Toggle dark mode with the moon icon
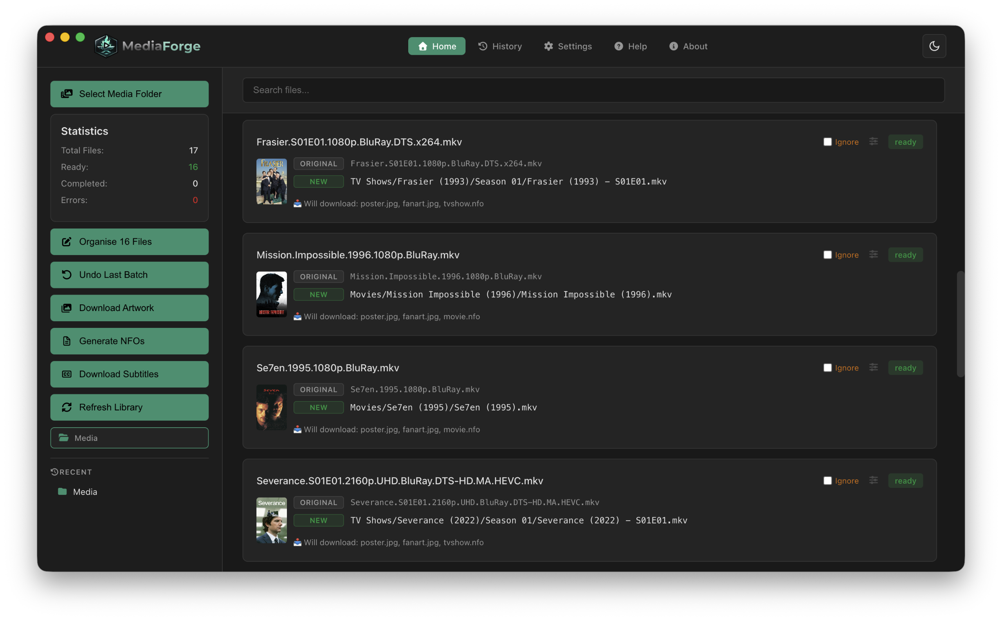Image resolution: width=1002 pixels, height=626 pixels. point(935,46)
